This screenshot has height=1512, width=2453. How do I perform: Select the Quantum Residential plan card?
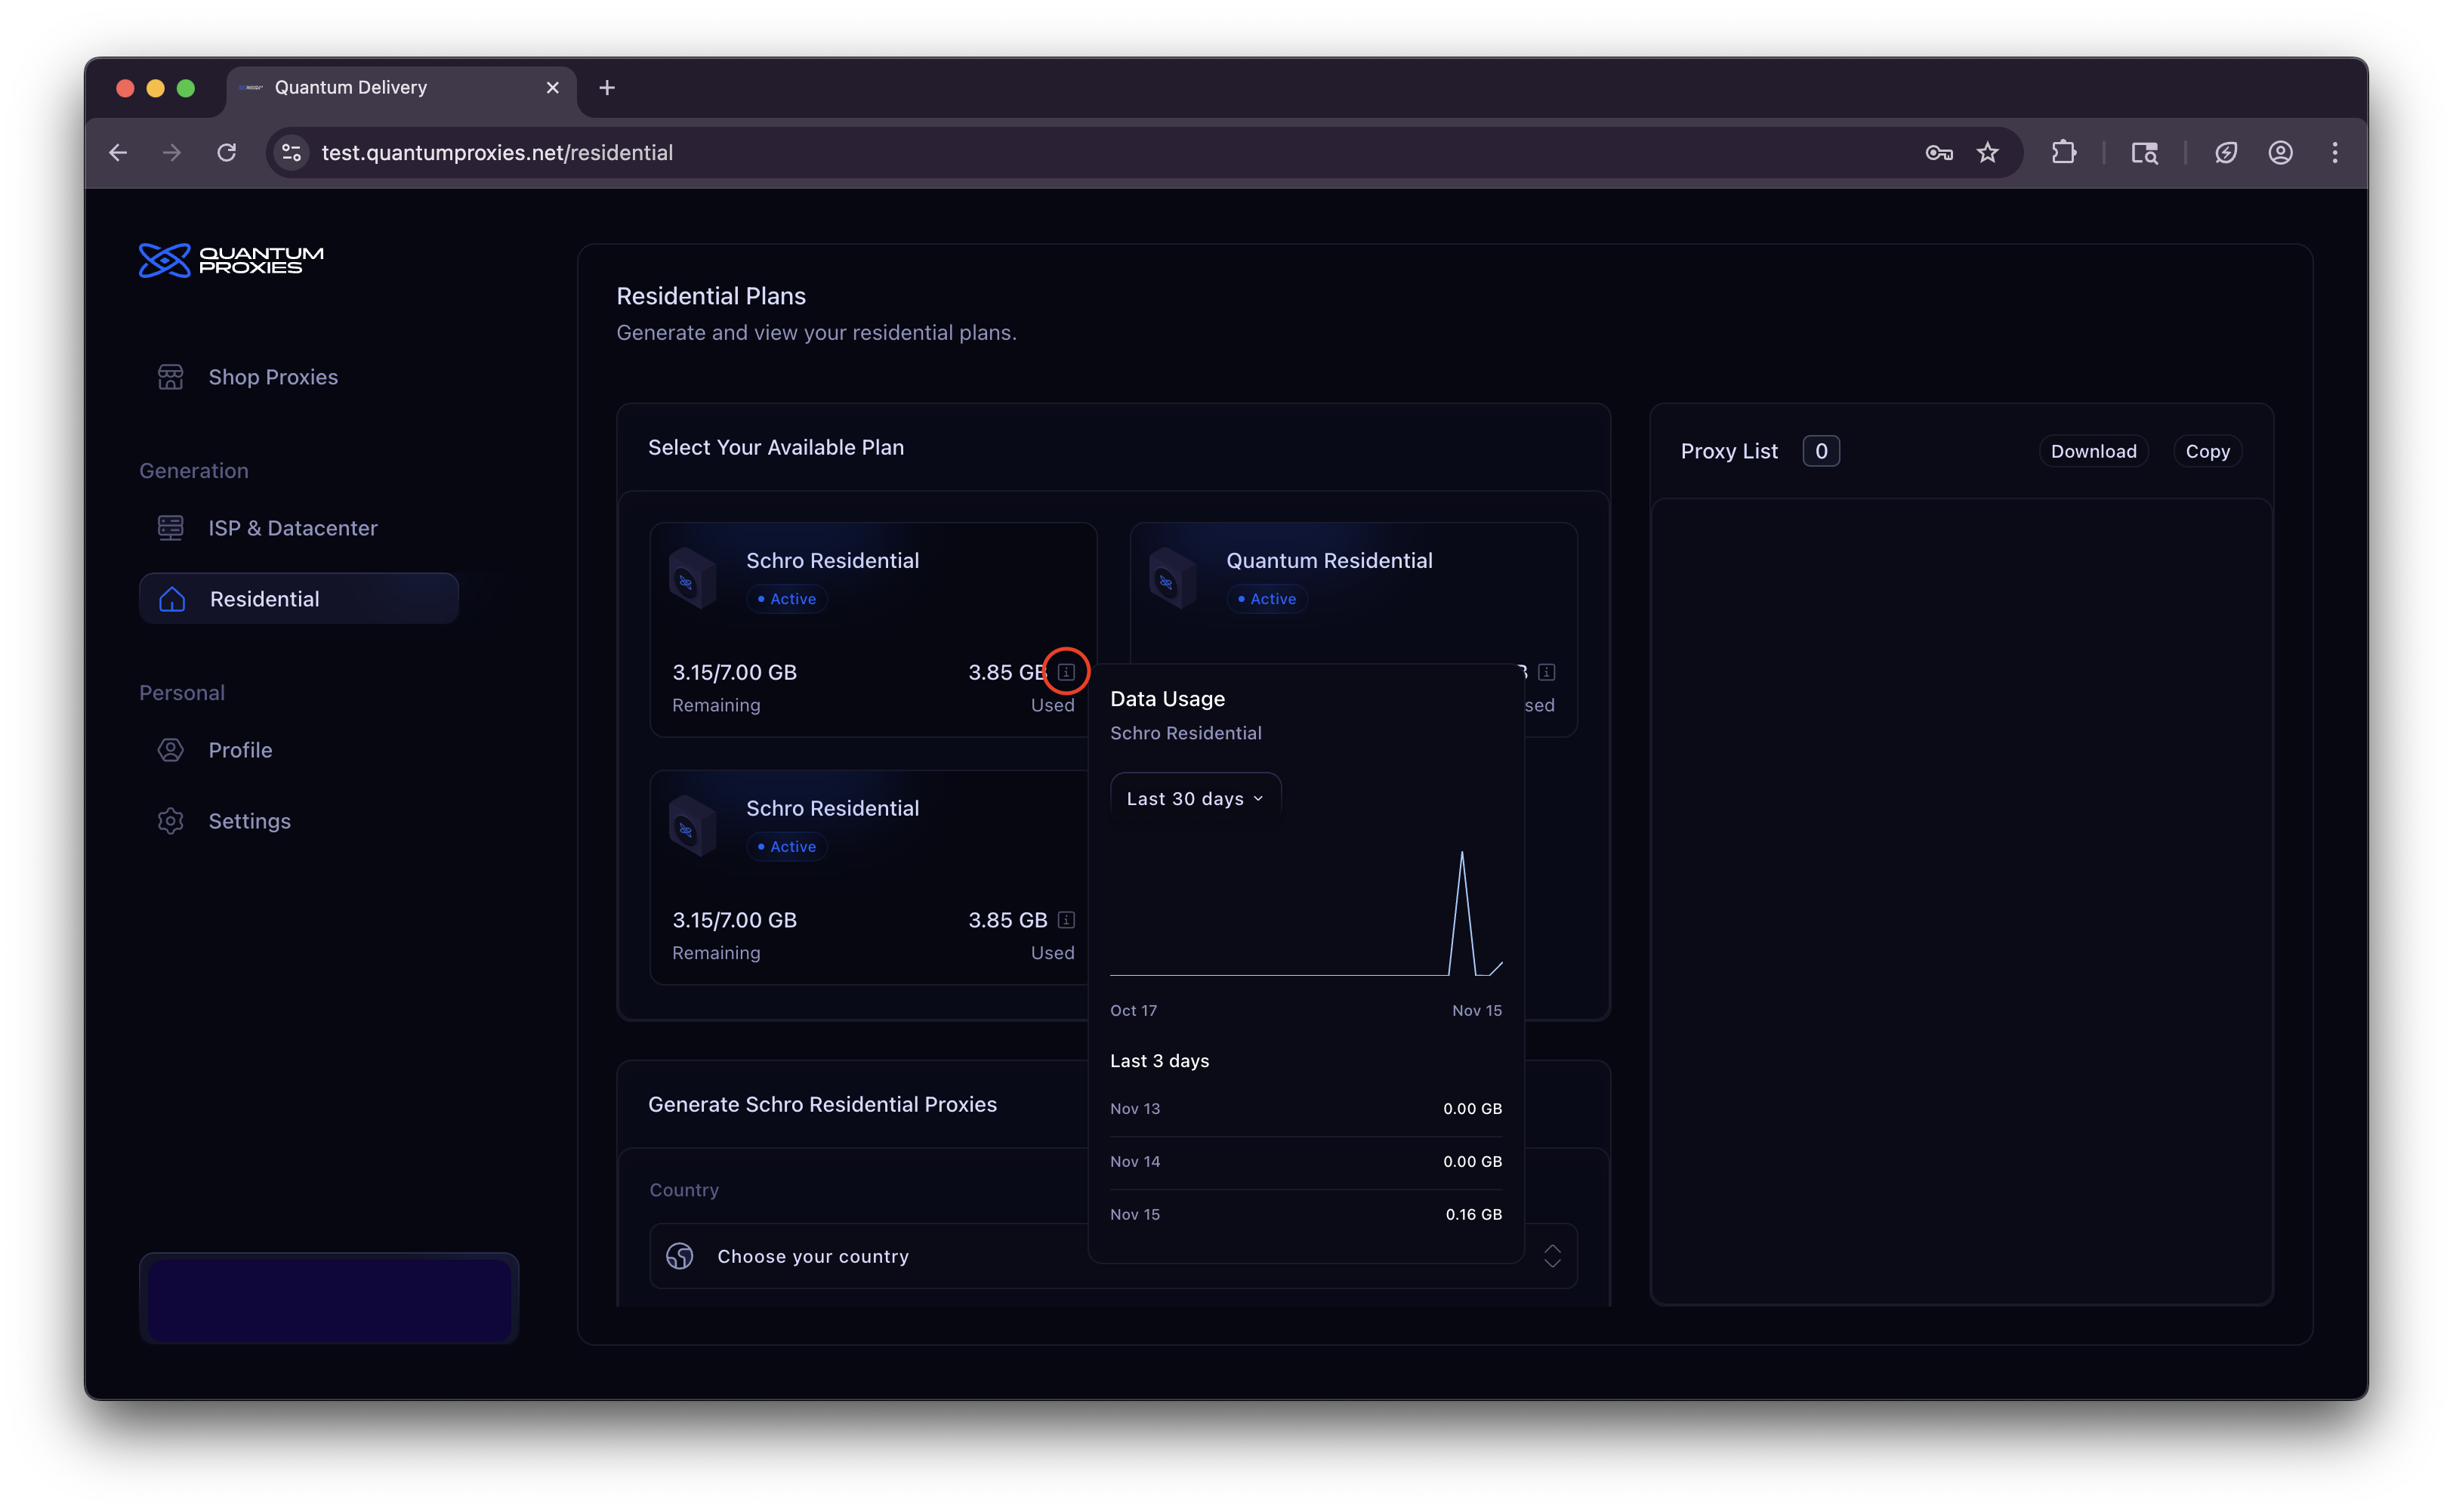pos(1352,590)
